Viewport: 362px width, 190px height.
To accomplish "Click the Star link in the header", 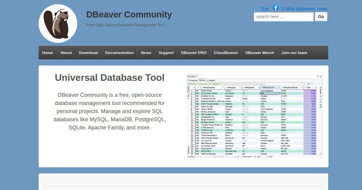I will coord(265,9).
